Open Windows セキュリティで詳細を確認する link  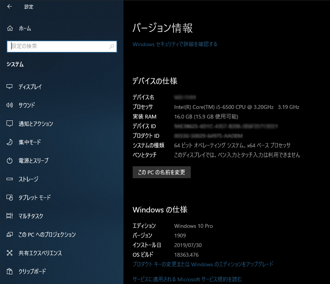175,44
